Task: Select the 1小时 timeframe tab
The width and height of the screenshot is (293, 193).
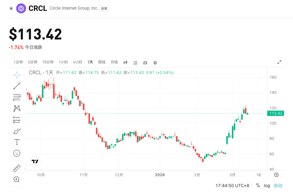Action: 63,62
